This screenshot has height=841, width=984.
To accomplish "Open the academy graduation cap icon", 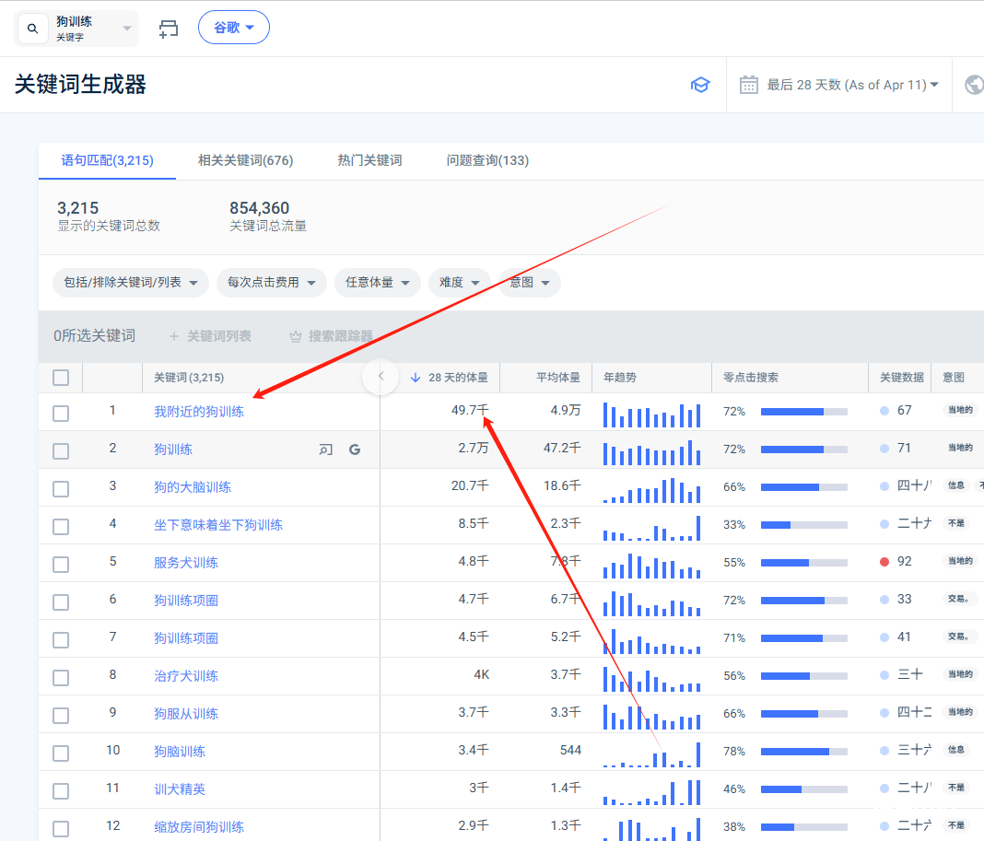I will pos(699,85).
